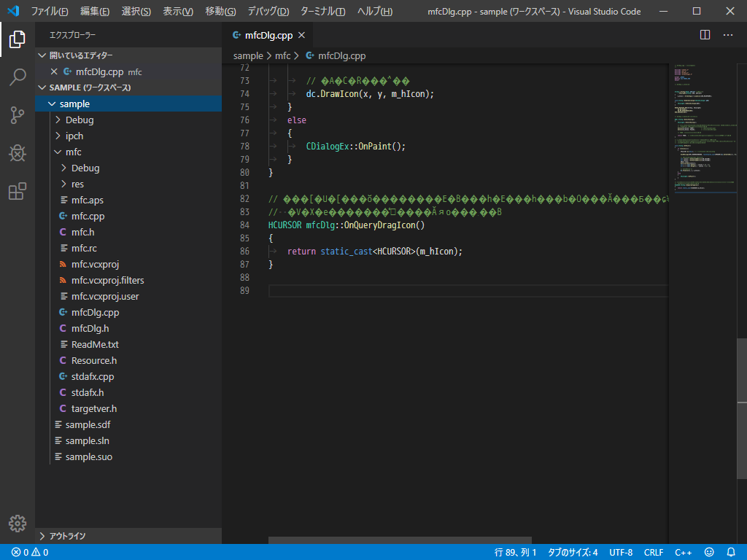This screenshot has height=560, width=747.
Task: Click the UTF-8 encoding status button
Action: click(x=621, y=552)
